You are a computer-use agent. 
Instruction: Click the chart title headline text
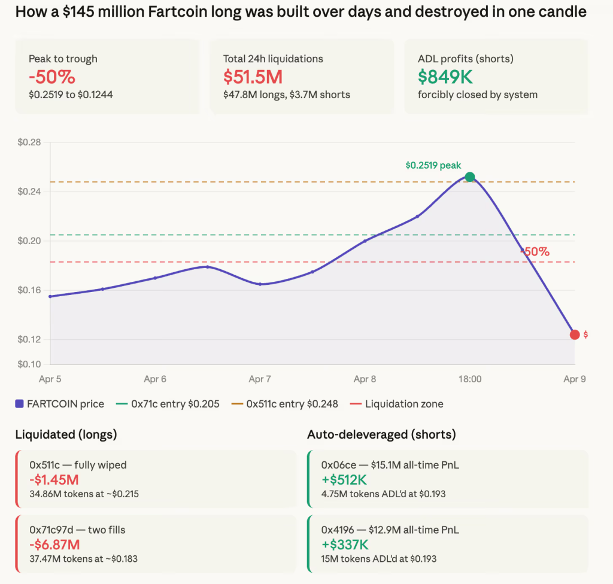tap(301, 12)
